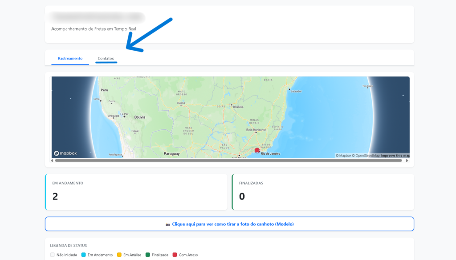Click the horizontal scrollbar under the map
The image size is (456, 260).
point(228,160)
